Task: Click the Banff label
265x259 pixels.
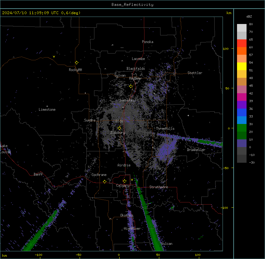Action: coord(38,174)
